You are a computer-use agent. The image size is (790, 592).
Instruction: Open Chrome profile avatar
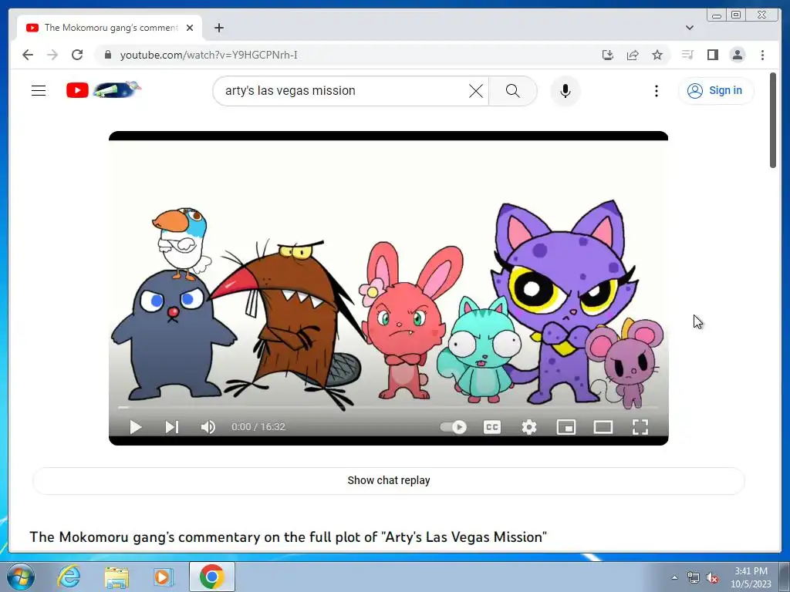tap(737, 55)
